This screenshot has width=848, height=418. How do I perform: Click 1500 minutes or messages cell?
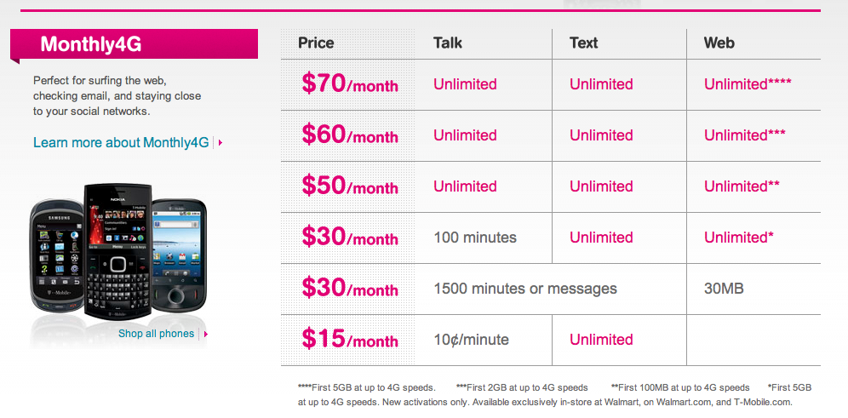(x=525, y=289)
